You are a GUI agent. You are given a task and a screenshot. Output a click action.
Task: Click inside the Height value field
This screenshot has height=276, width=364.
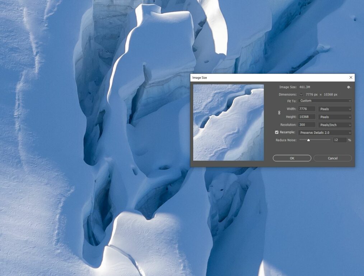point(306,116)
